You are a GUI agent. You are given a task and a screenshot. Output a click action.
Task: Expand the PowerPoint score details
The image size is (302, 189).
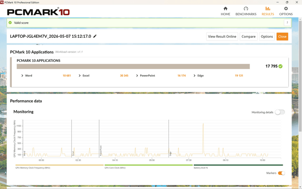(x=137, y=76)
